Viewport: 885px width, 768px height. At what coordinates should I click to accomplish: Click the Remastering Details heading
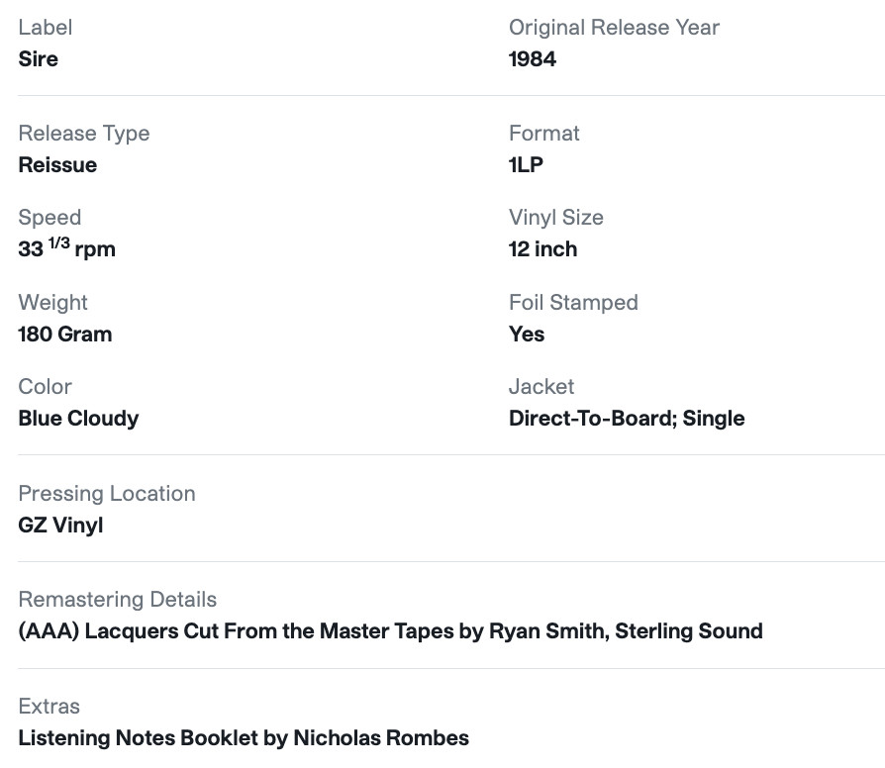coord(118,600)
